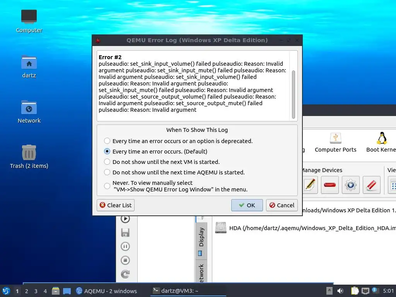The width and height of the screenshot is (396, 297).
Task: Open the Network desktop icon
Action: 29,112
